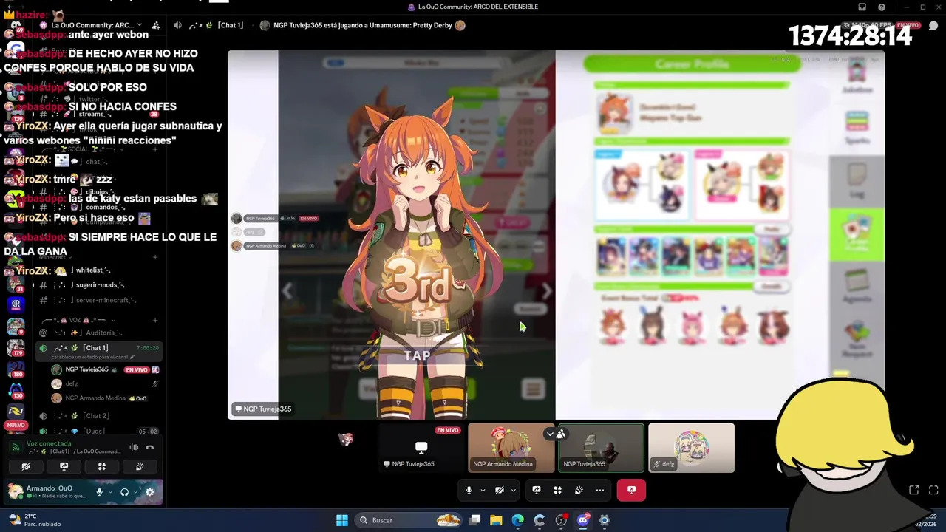
Task: Disconnect voice using phone icon
Action: (150, 447)
